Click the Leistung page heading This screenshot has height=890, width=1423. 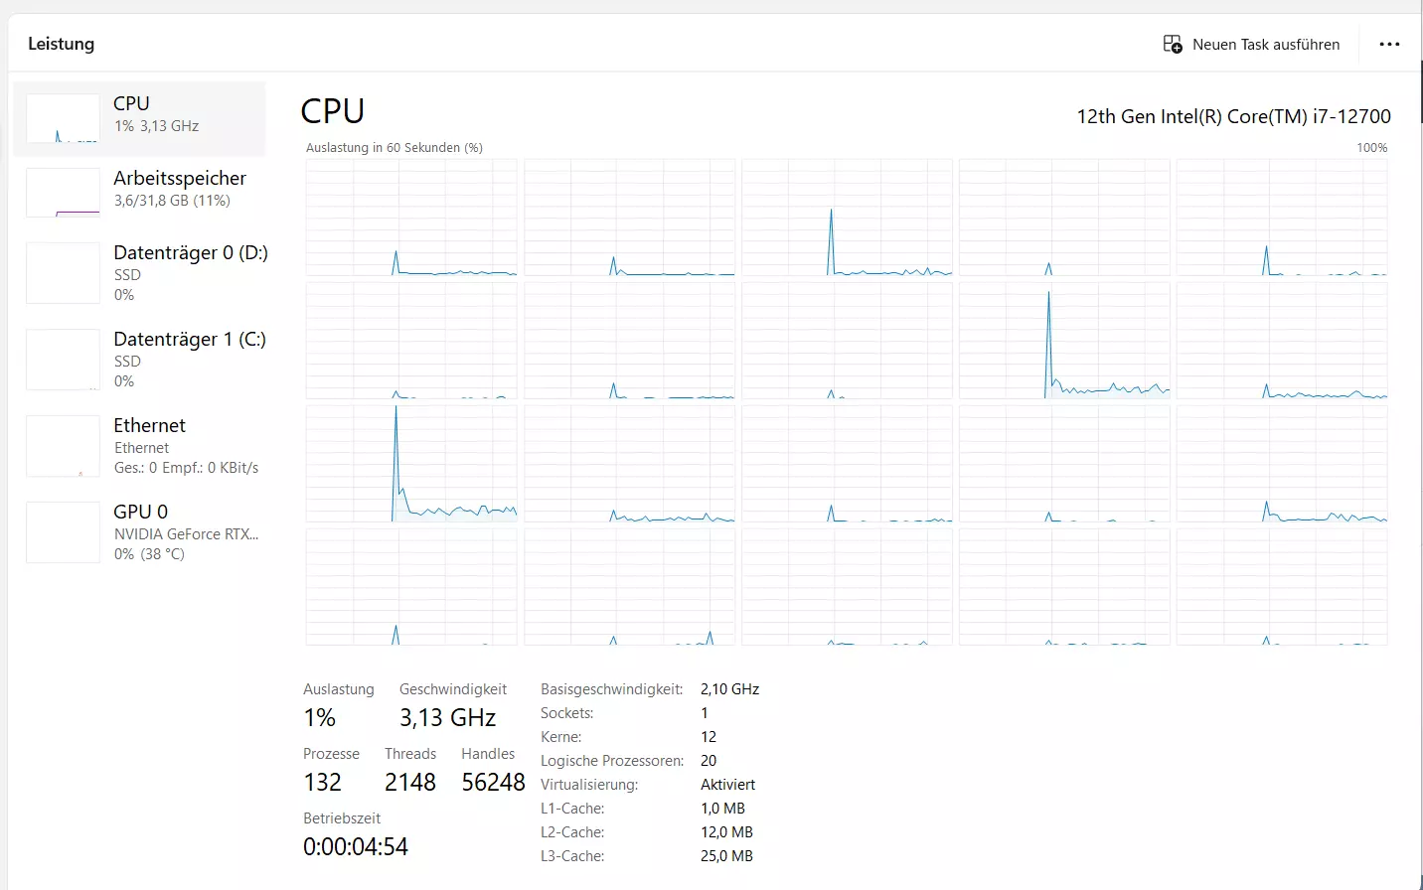[61, 44]
